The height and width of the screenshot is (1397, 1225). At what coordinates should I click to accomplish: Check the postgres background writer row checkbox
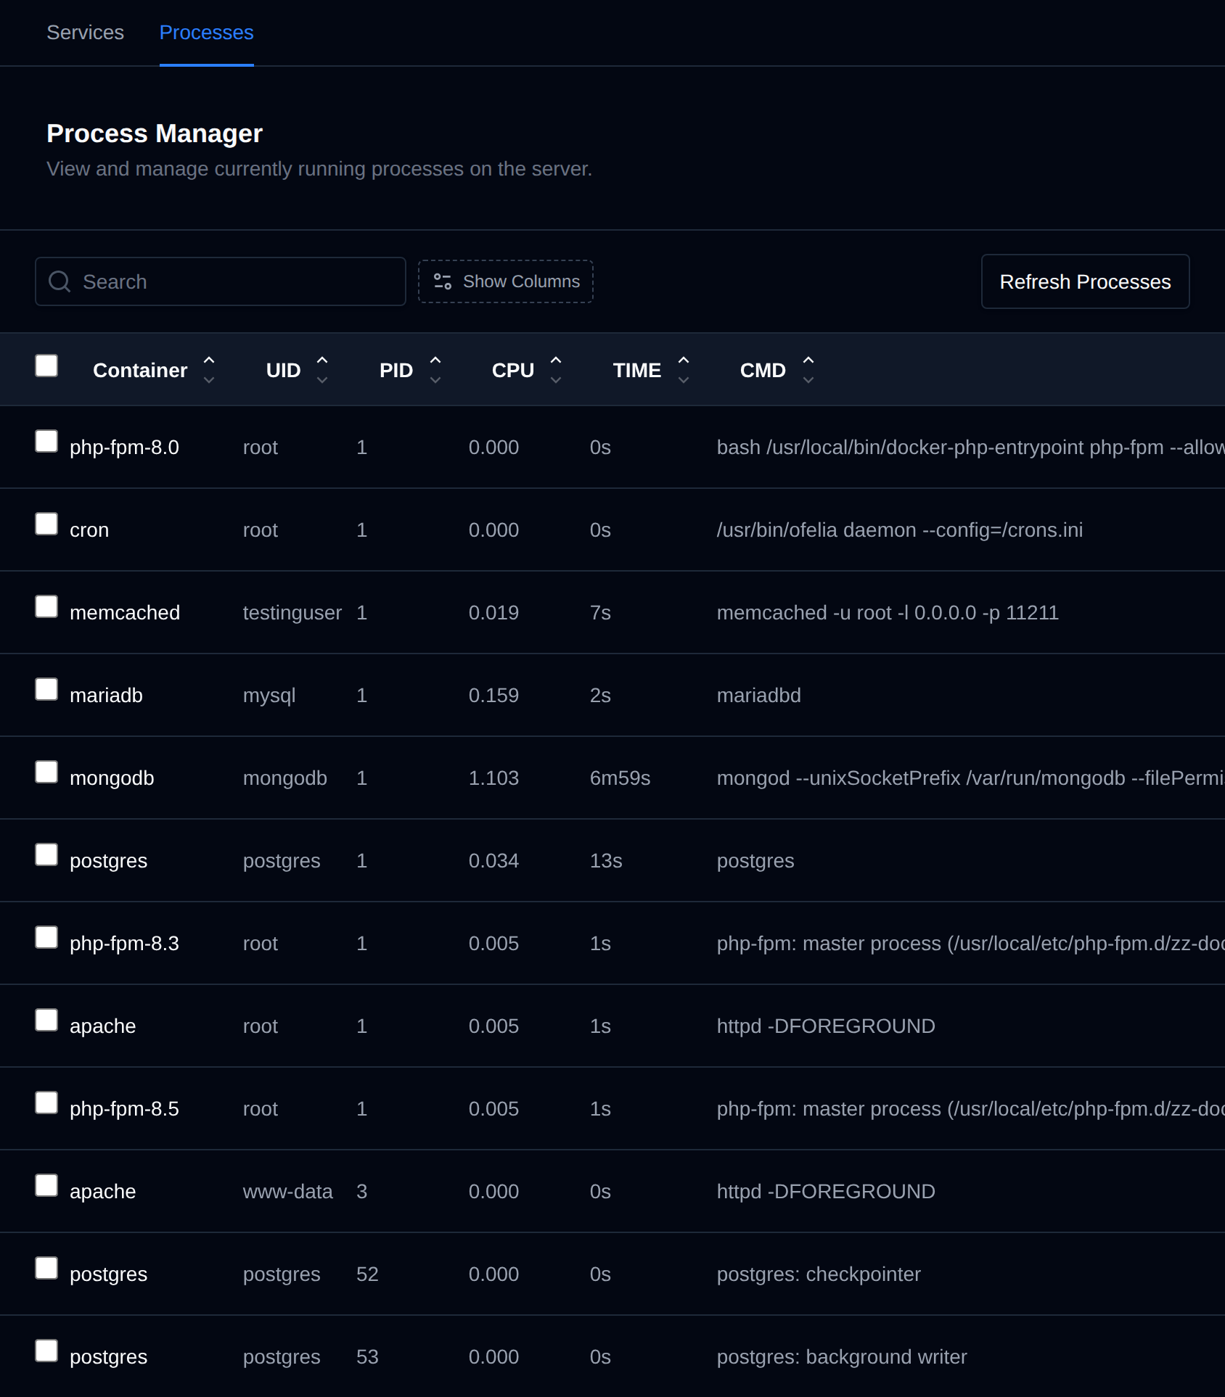46,1351
